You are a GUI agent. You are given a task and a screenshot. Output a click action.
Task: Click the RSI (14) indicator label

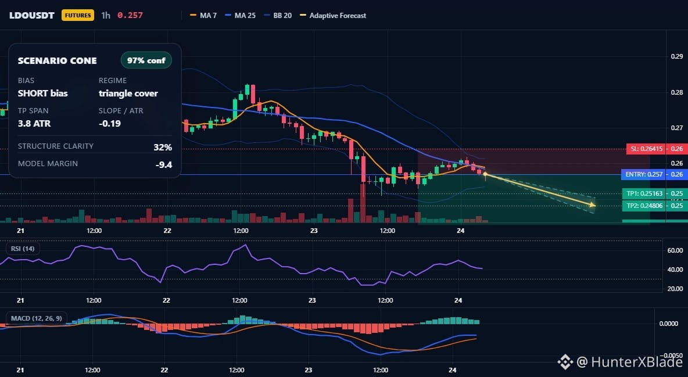[x=23, y=249]
